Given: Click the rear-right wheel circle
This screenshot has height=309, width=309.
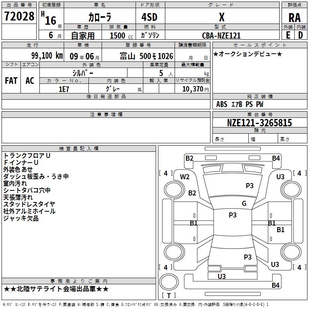Looking at the screenshot, I should (291, 251).
